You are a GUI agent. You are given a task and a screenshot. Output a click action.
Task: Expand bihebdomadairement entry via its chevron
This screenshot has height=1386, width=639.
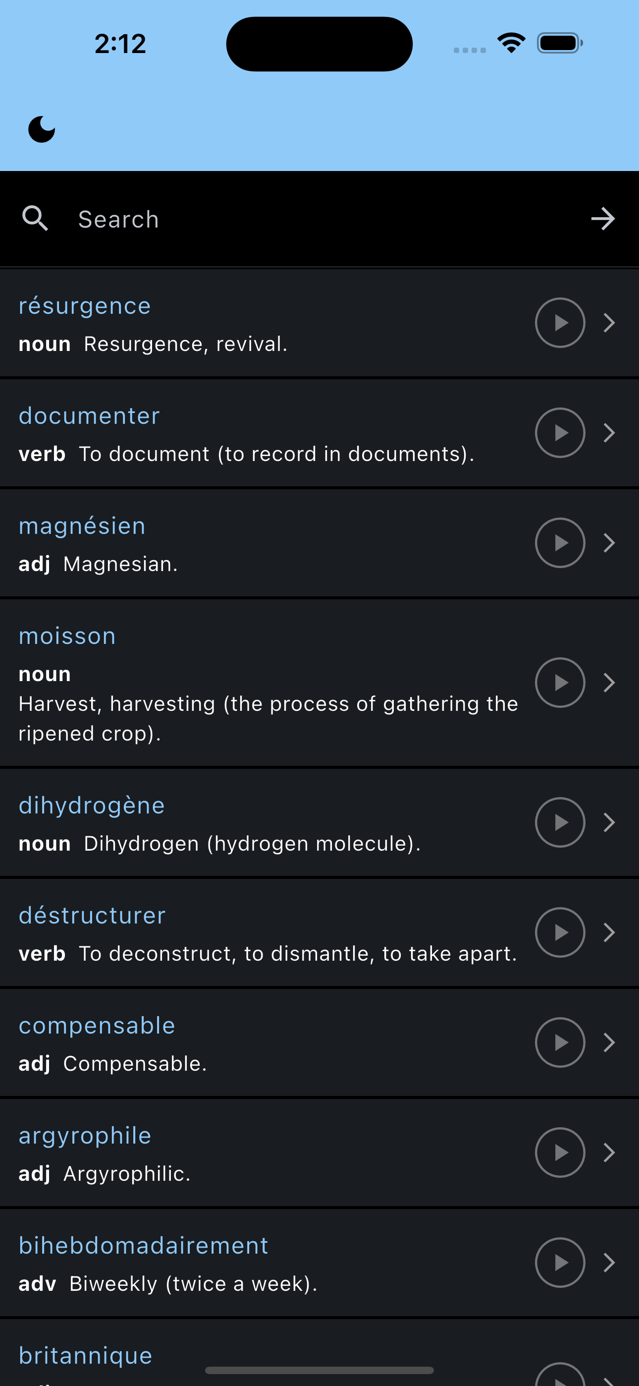coord(609,1262)
